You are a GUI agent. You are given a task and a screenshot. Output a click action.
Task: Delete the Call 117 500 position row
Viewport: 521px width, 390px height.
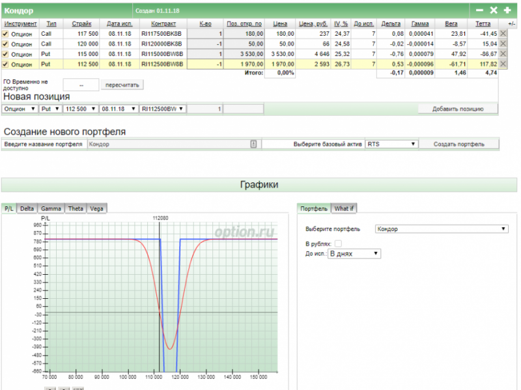(503, 33)
